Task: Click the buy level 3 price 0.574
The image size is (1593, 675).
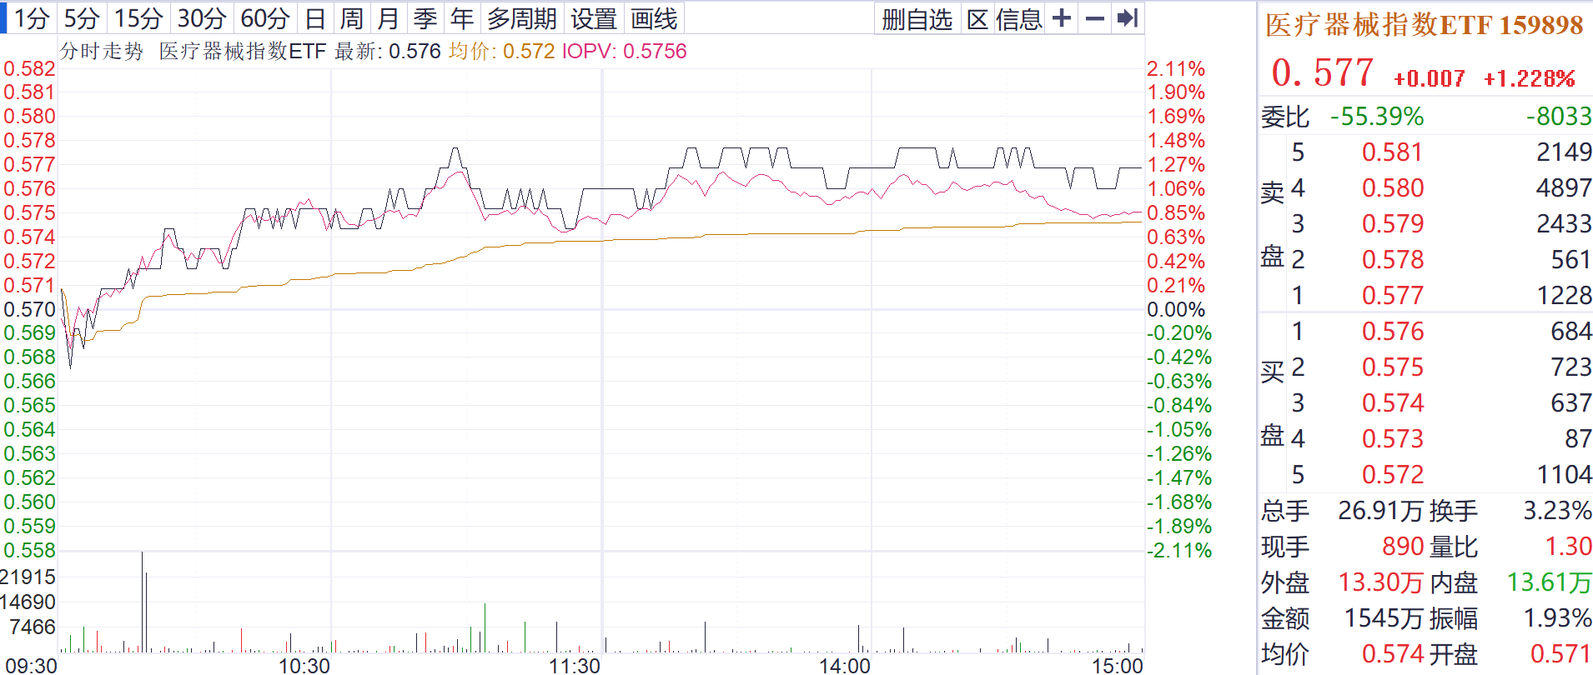Action: tap(1392, 402)
